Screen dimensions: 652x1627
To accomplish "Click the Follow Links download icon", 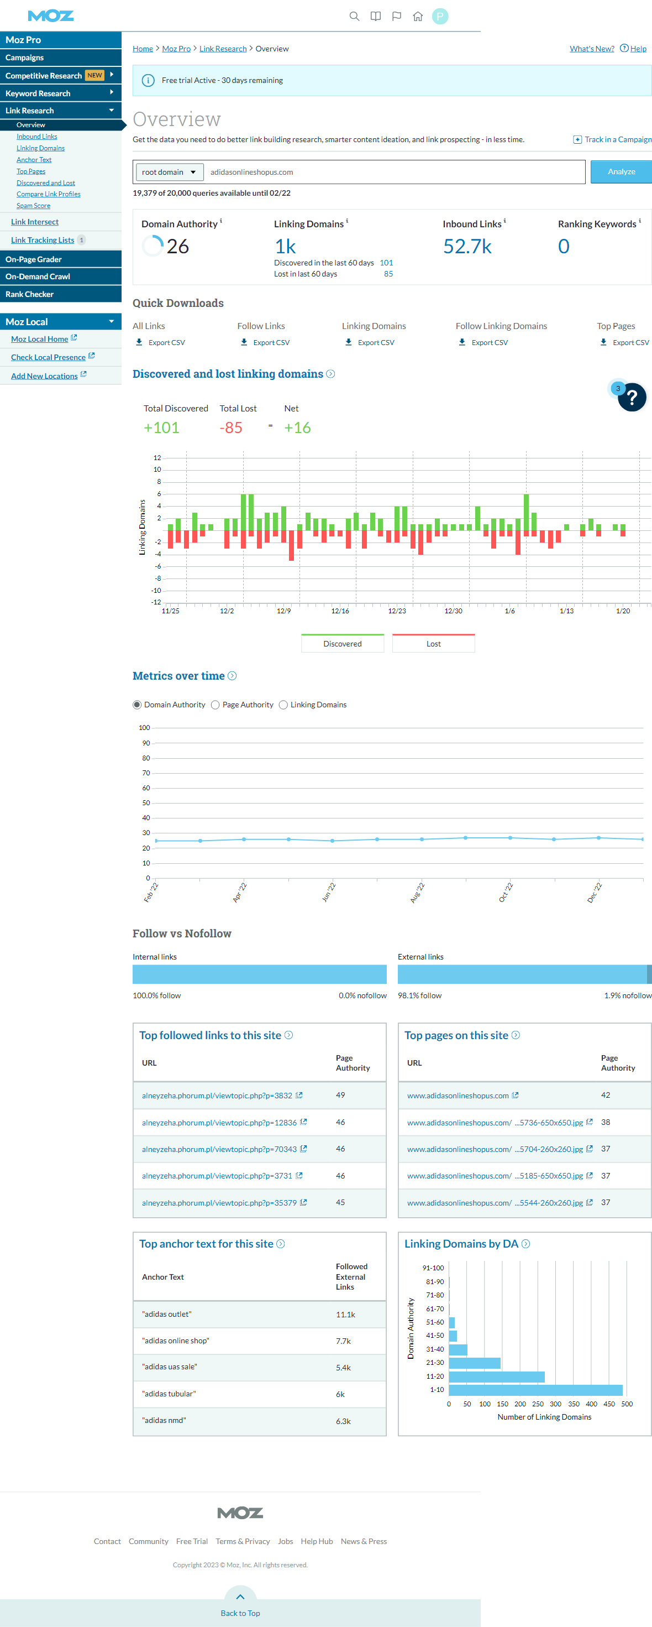I will click(x=244, y=342).
